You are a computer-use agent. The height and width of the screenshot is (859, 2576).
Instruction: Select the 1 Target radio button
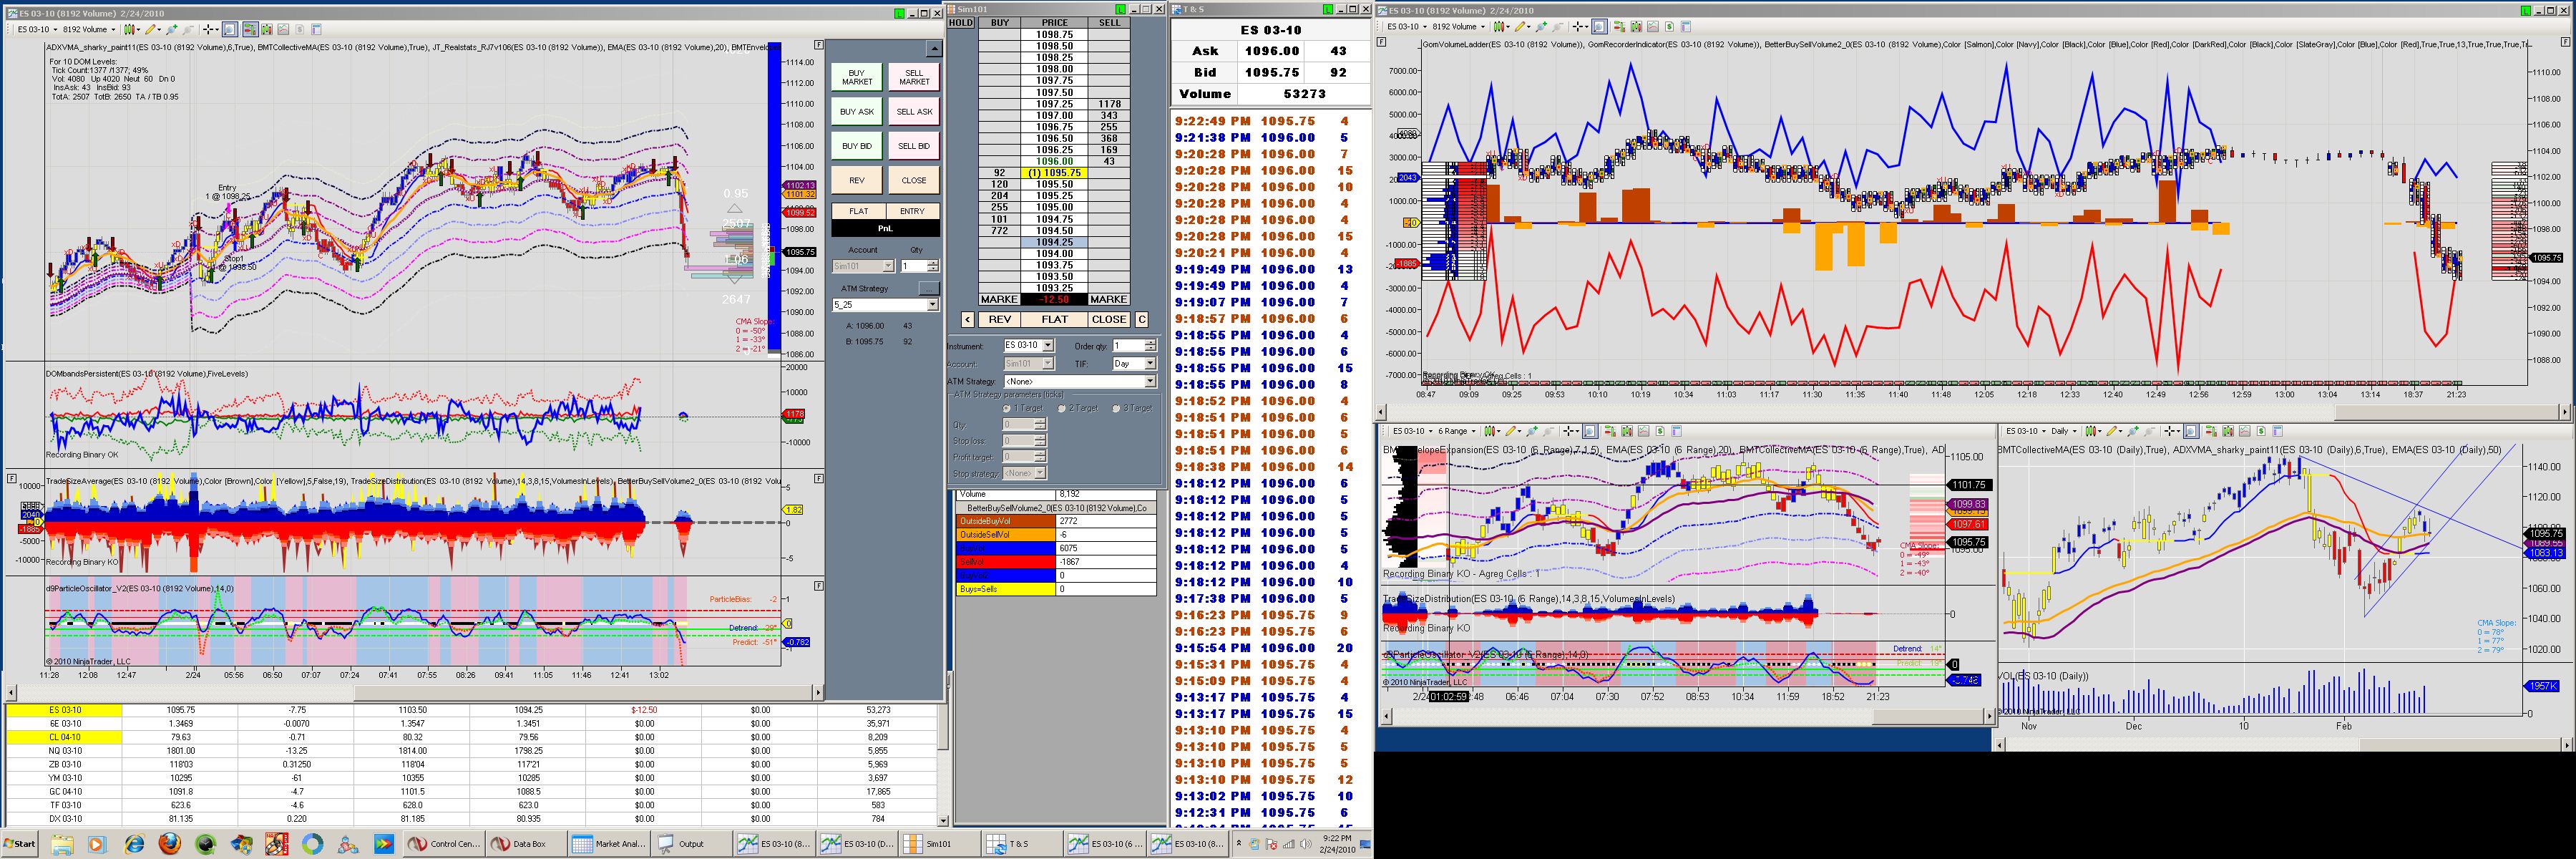1007,408
